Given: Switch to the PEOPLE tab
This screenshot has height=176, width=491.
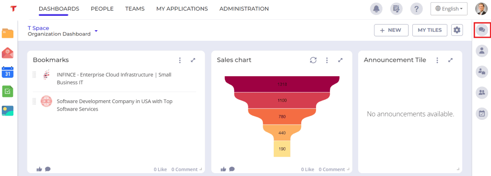Looking at the screenshot, I should click(102, 9).
